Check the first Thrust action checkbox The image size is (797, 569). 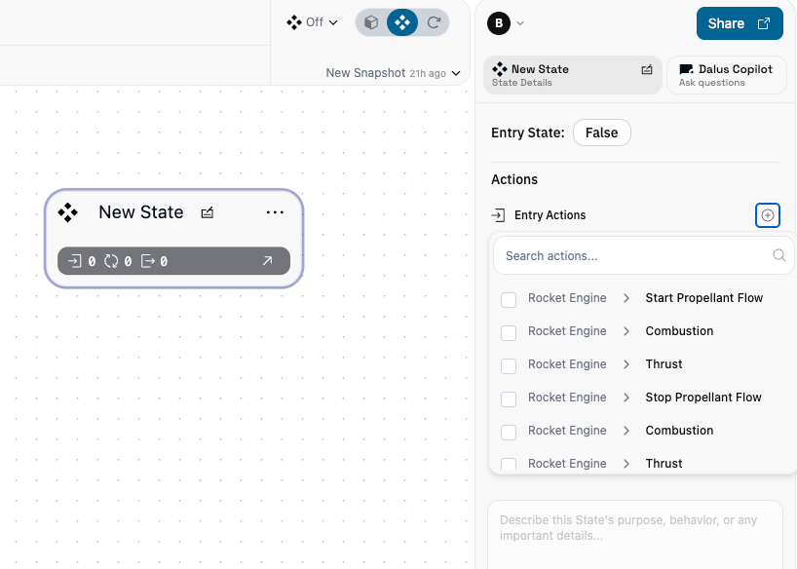click(509, 365)
